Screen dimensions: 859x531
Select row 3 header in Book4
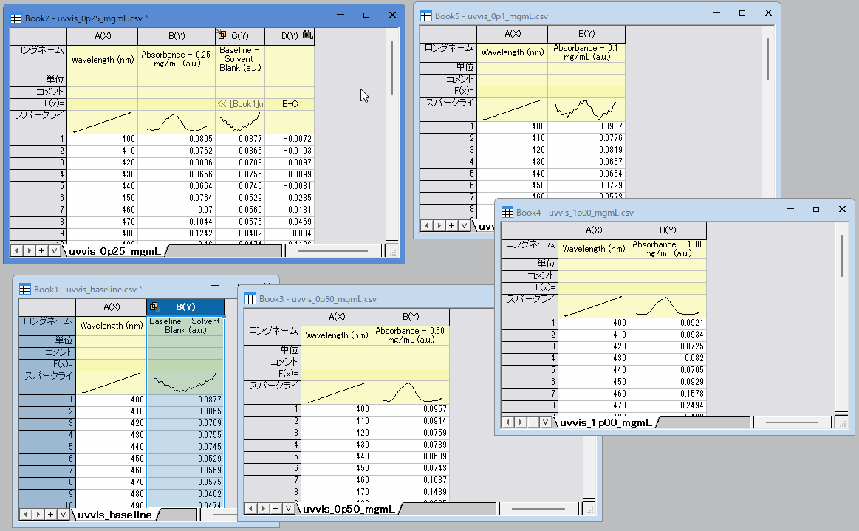529,346
